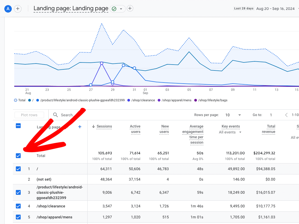Image resolution: width=299 pixels, height=224 pixels.
Task: Uncheck the checkbox for /shop/apparel/mens
Action: (18, 217)
